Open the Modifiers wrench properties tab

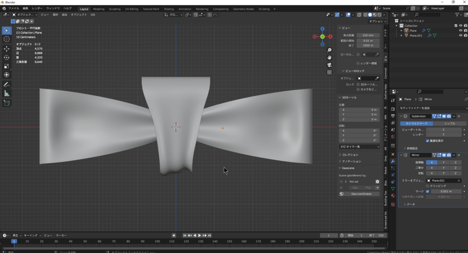pos(393,161)
